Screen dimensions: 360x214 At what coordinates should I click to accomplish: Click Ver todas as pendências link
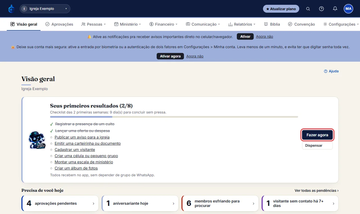point(317,191)
